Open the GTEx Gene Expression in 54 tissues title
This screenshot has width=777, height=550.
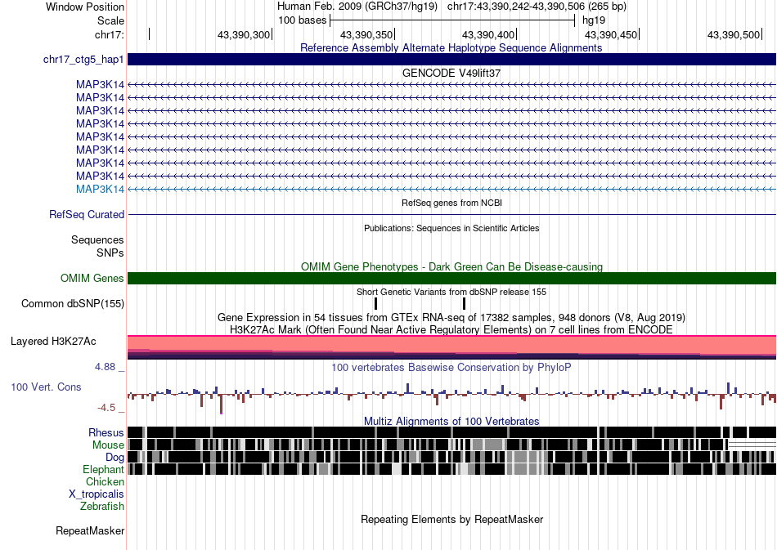pos(451,318)
